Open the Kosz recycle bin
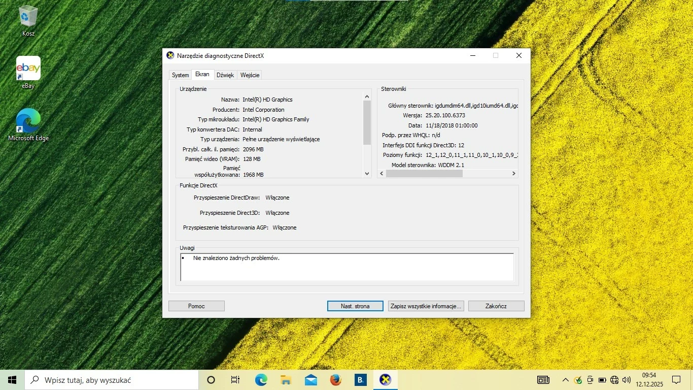 28,20
